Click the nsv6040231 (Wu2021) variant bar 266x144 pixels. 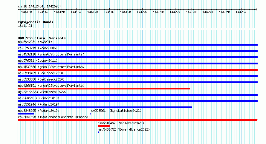137,45
